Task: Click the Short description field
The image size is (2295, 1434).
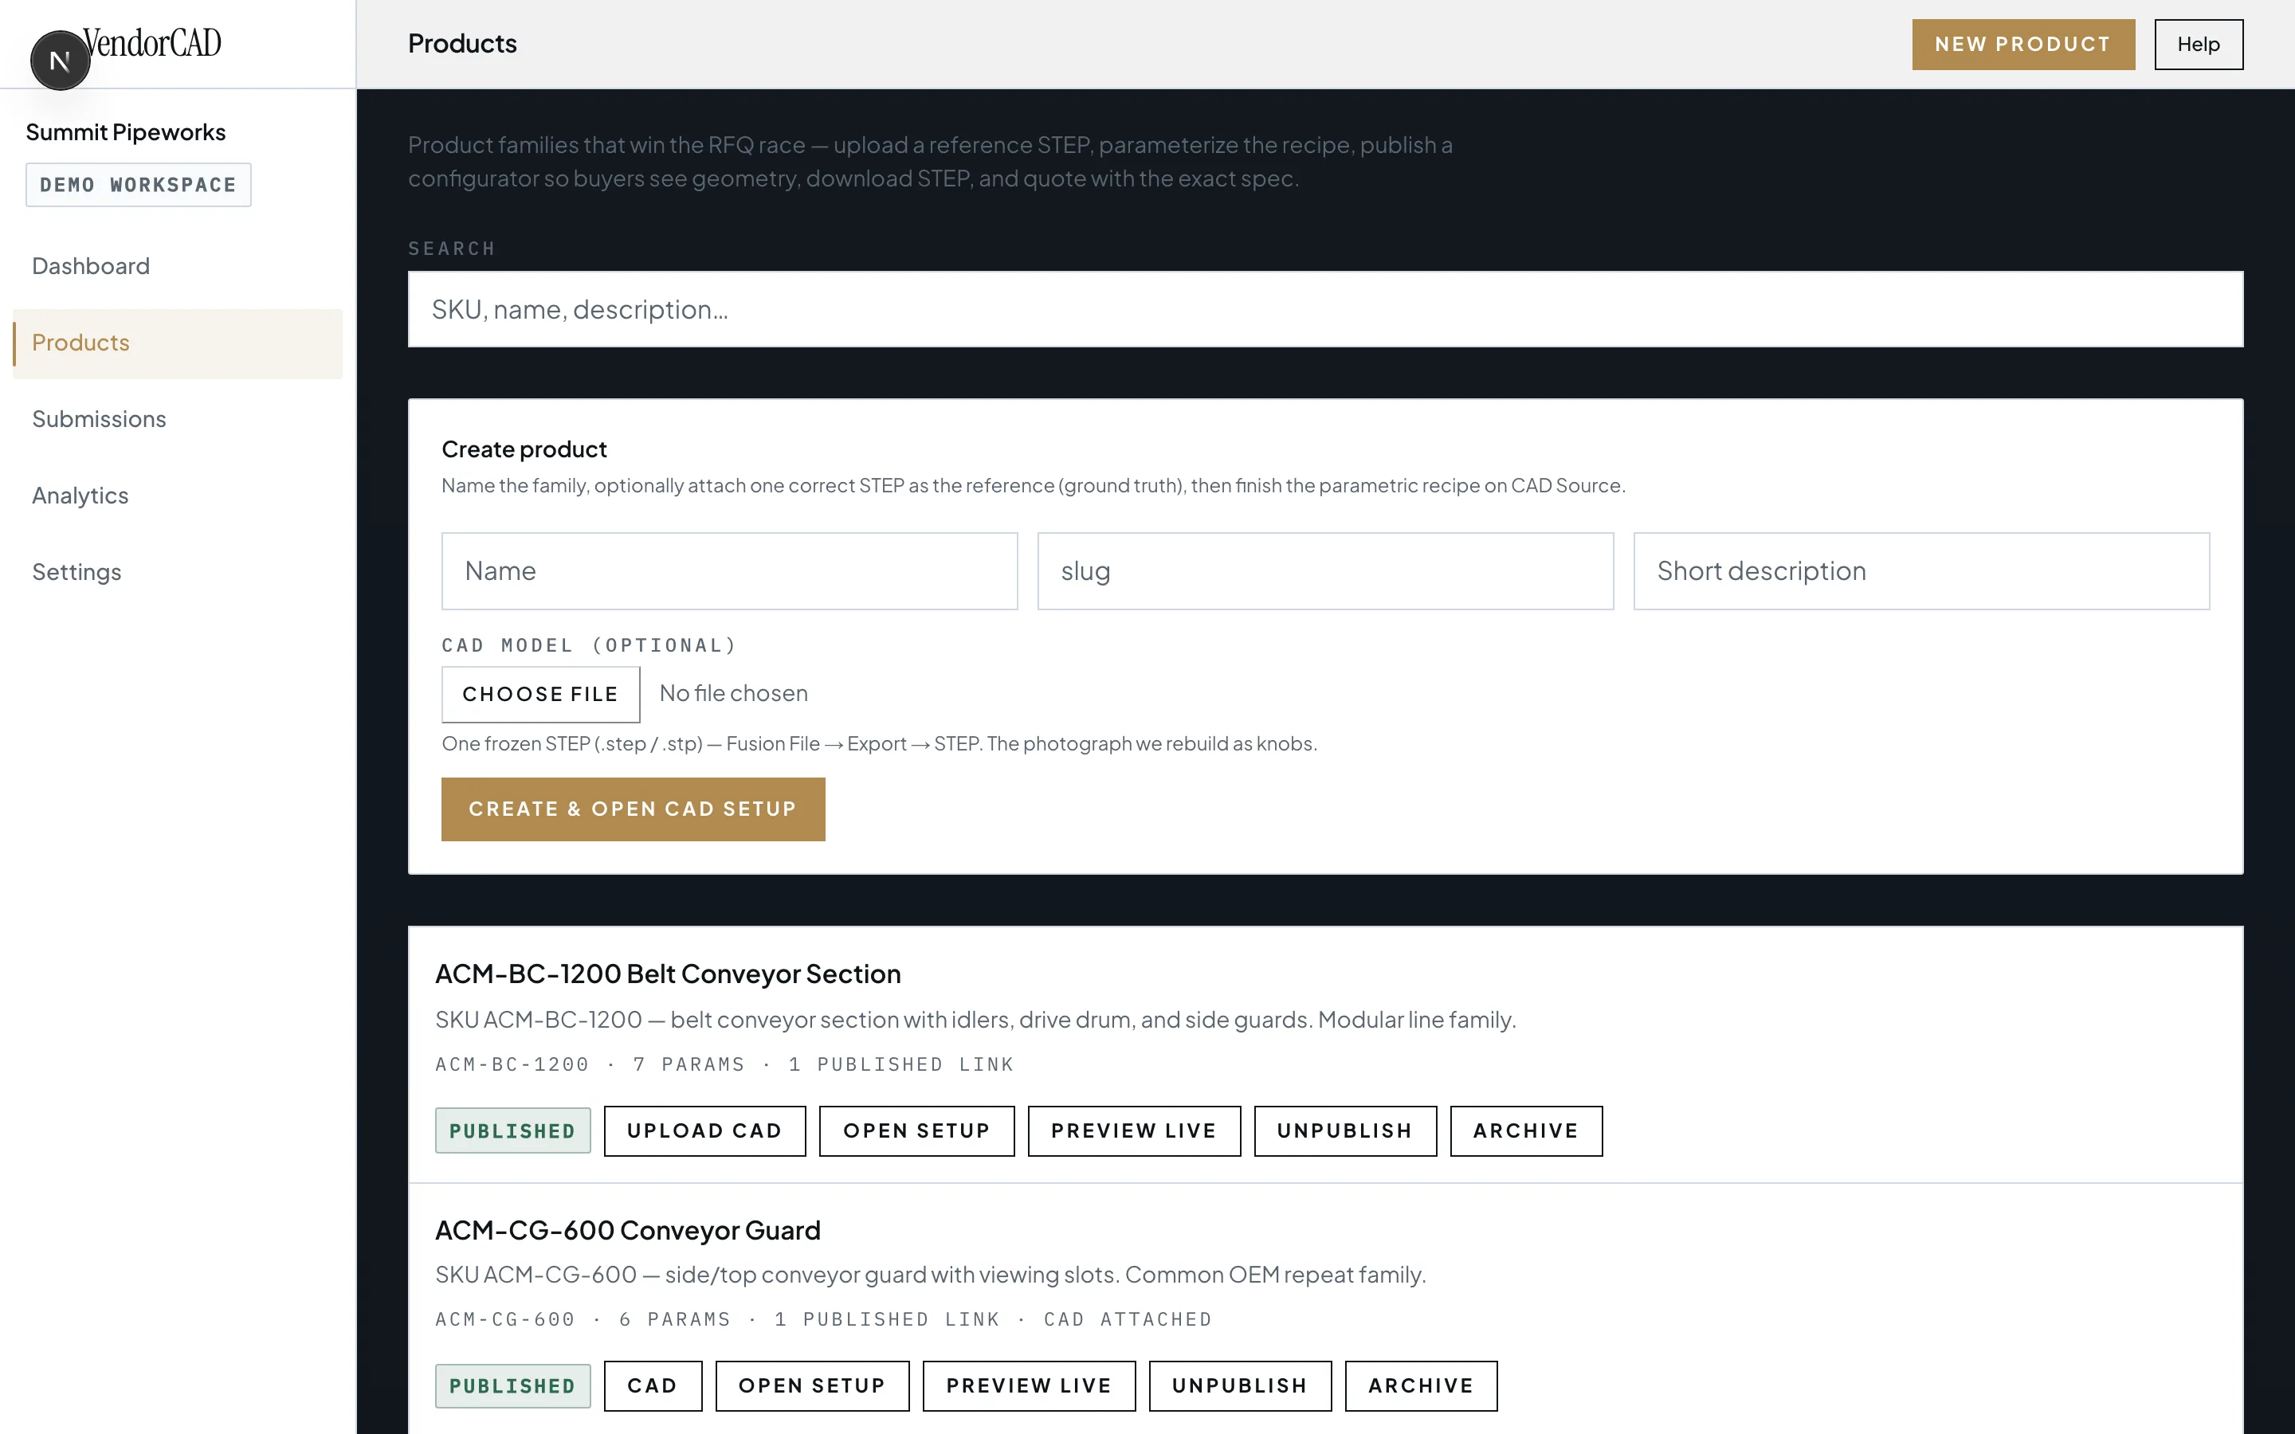Action: click(x=1921, y=571)
